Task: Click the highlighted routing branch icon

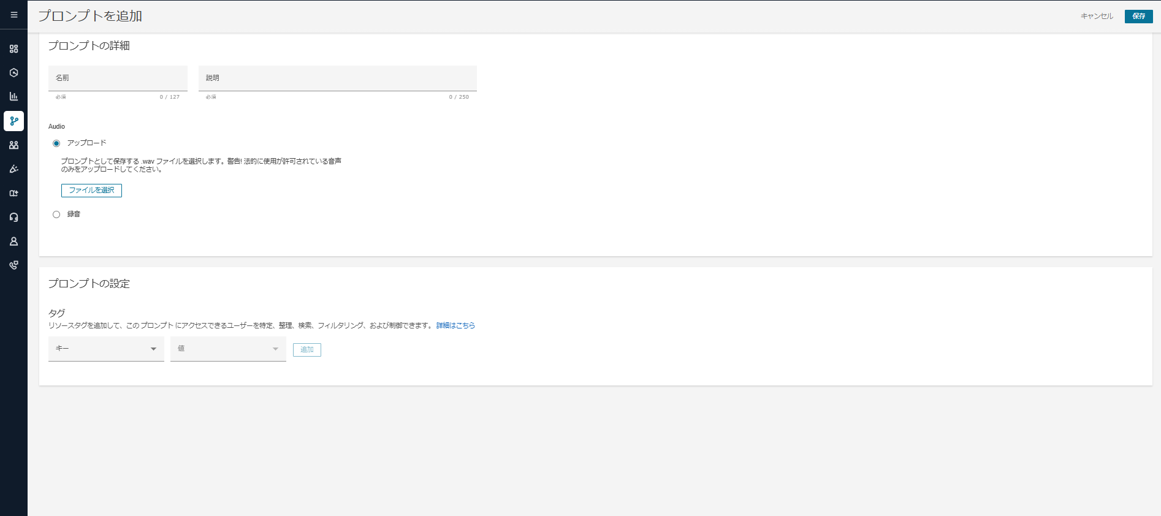Action: pyautogui.click(x=13, y=121)
